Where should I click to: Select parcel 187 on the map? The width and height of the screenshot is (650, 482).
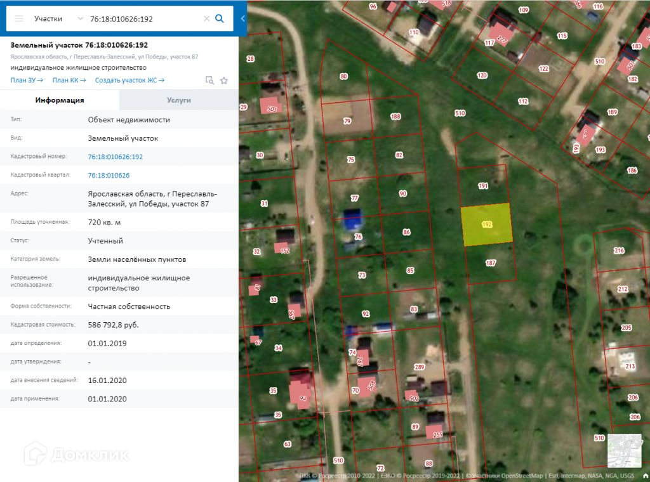point(491,263)
